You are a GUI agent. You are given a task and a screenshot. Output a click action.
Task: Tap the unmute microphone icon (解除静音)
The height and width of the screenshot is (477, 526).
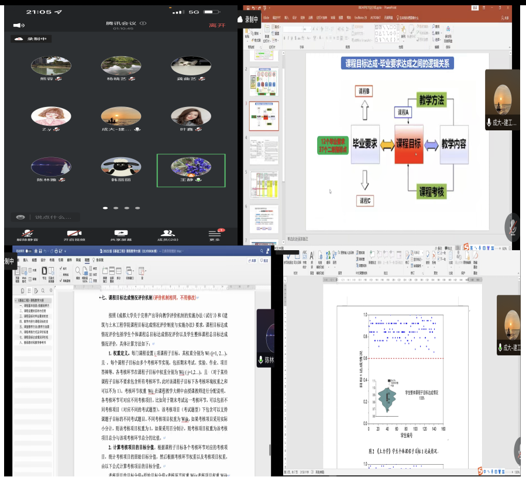pos(27,234)
